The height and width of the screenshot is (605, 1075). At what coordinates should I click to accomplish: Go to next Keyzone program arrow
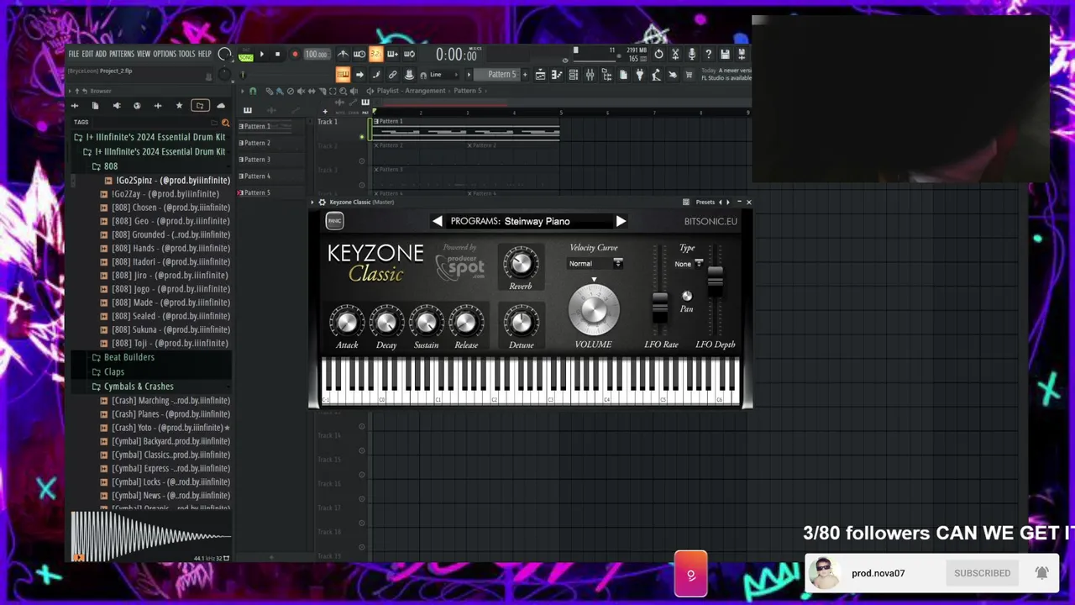coord(620,221)
